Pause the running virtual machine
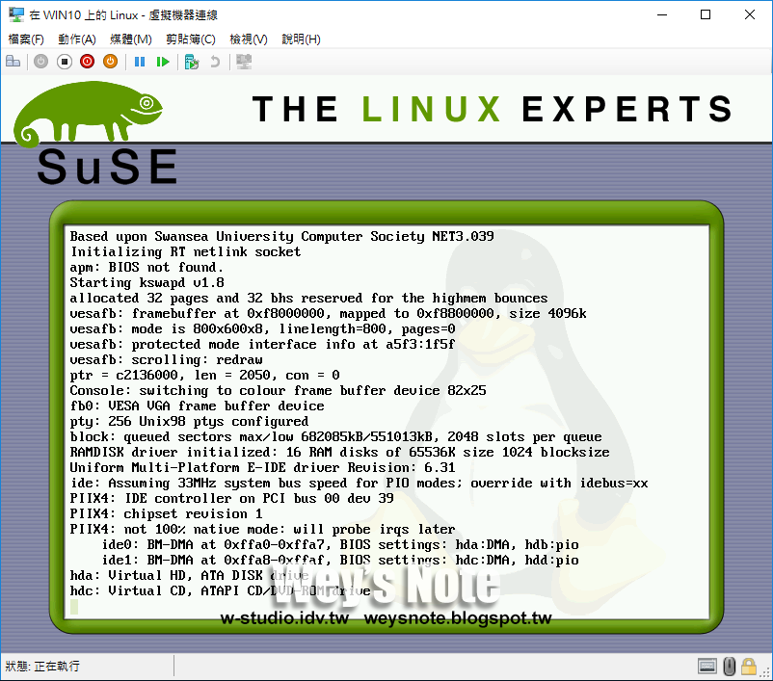The image size is (773, 681). [139, 61]
